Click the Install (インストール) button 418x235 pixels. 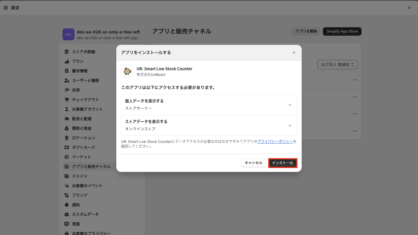[x=283, y=163]
